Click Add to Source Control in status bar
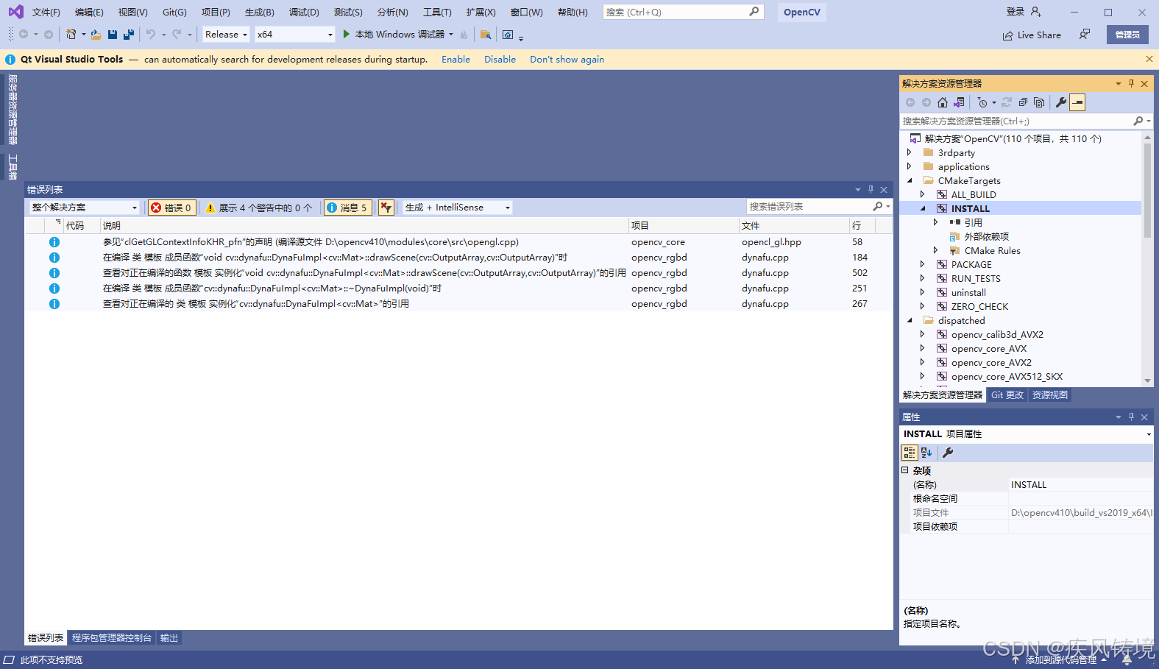This screenshot has width=1159, height=669. click(1060, 659)
